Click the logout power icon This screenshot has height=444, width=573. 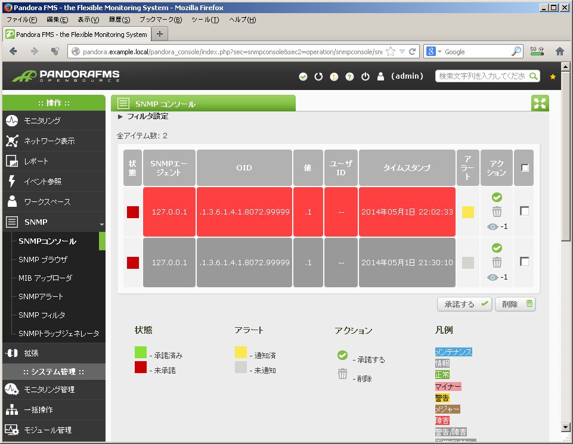pos(366,77)
